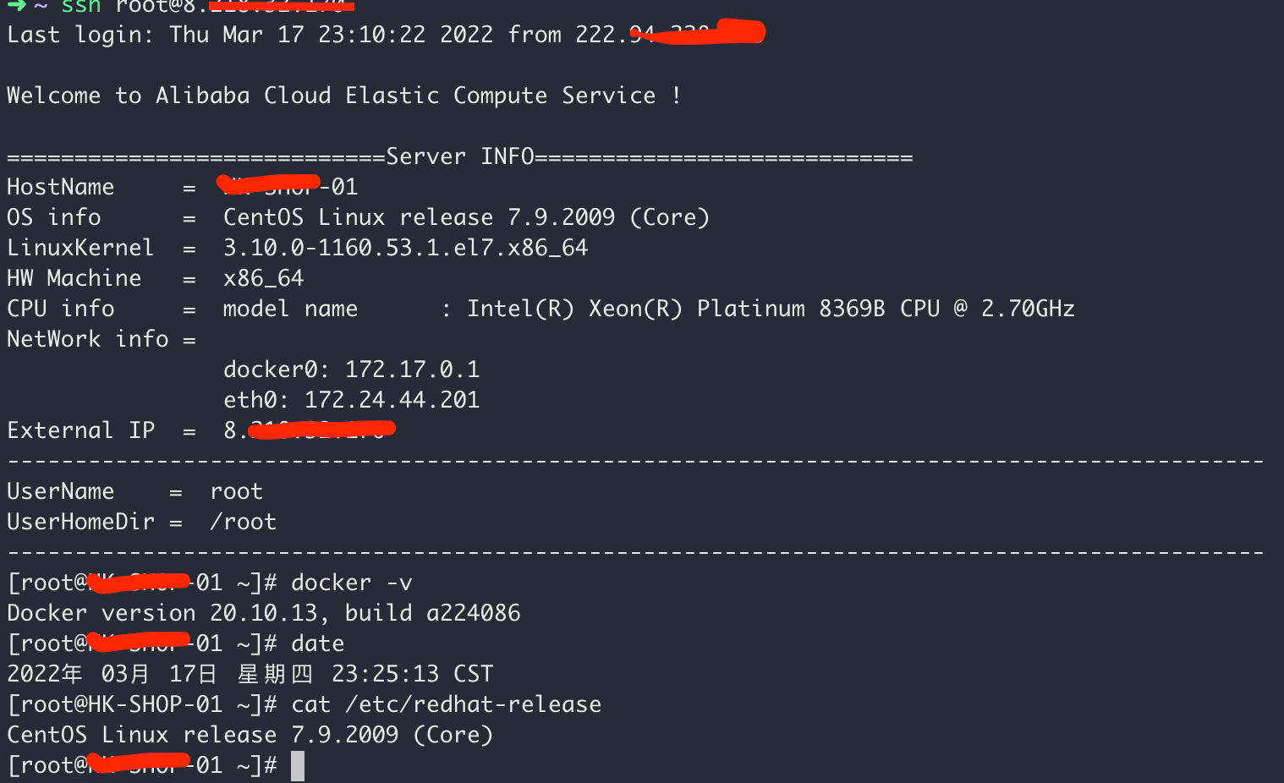This screenshot has width=1284, height=783.
Task: Click the Docker version 20.10.13 output
Action: 263,613
